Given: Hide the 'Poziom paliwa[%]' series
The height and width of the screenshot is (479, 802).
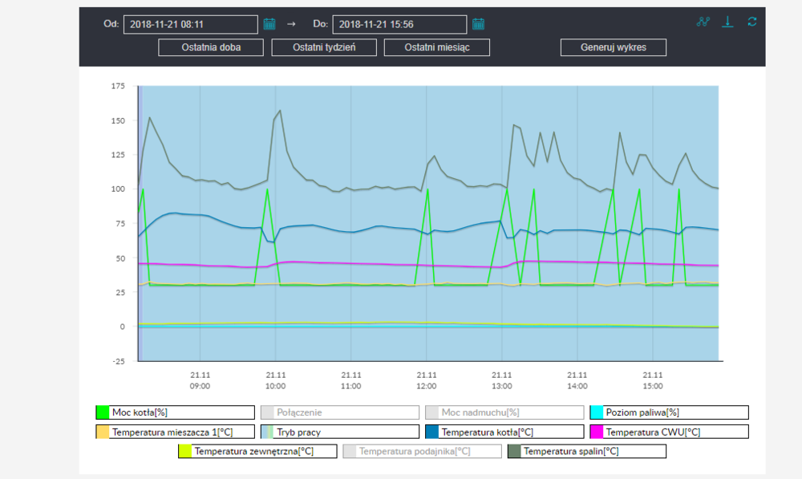Looking at the screenshot, I should click(669, 412).
